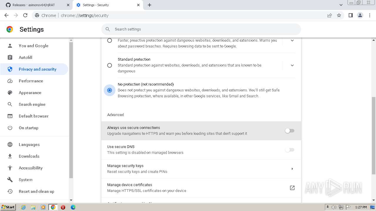Viewport: 376px width, 211px height.
Task: Open File Explorer from taskbar
Action: point(33,207)
